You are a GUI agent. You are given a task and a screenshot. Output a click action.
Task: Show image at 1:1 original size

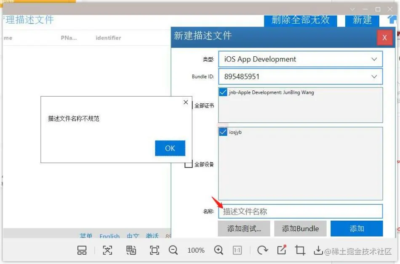coord(237,250)
